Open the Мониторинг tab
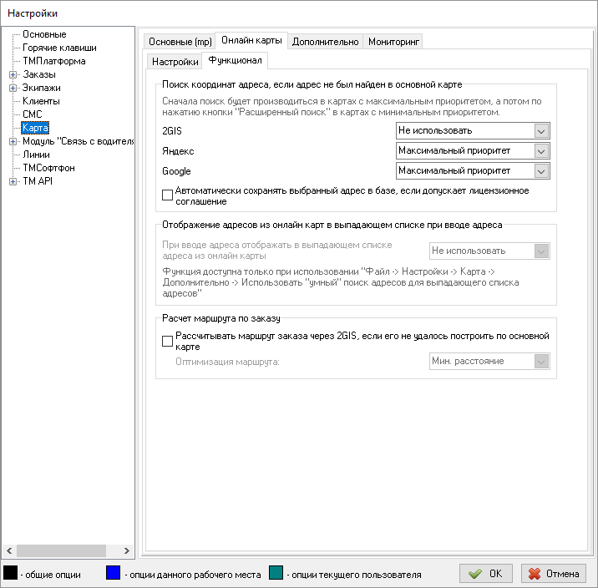The width and height of the screenshot is (598, 588). pos(393,42)
